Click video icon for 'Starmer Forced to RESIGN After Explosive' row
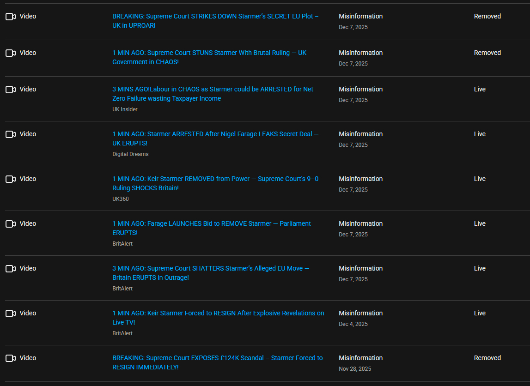The width and height of the screenshot is (530, 386). (x=11, y=314)
